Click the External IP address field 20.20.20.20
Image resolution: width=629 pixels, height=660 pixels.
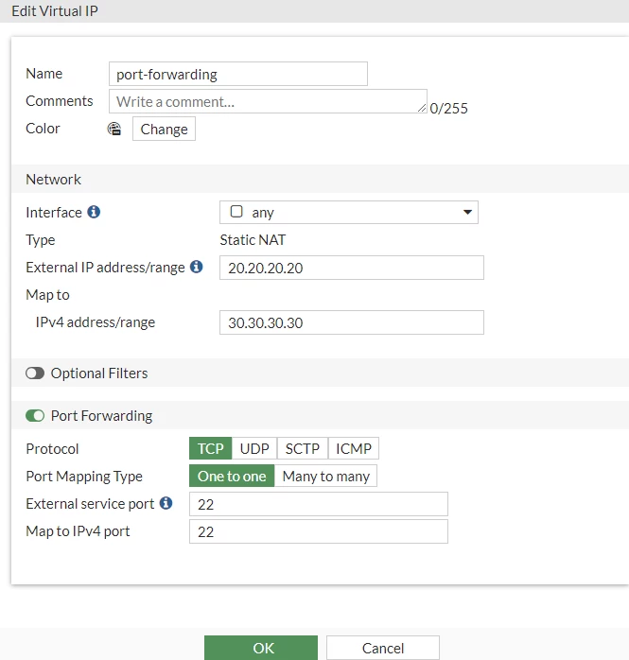point(352,268)
